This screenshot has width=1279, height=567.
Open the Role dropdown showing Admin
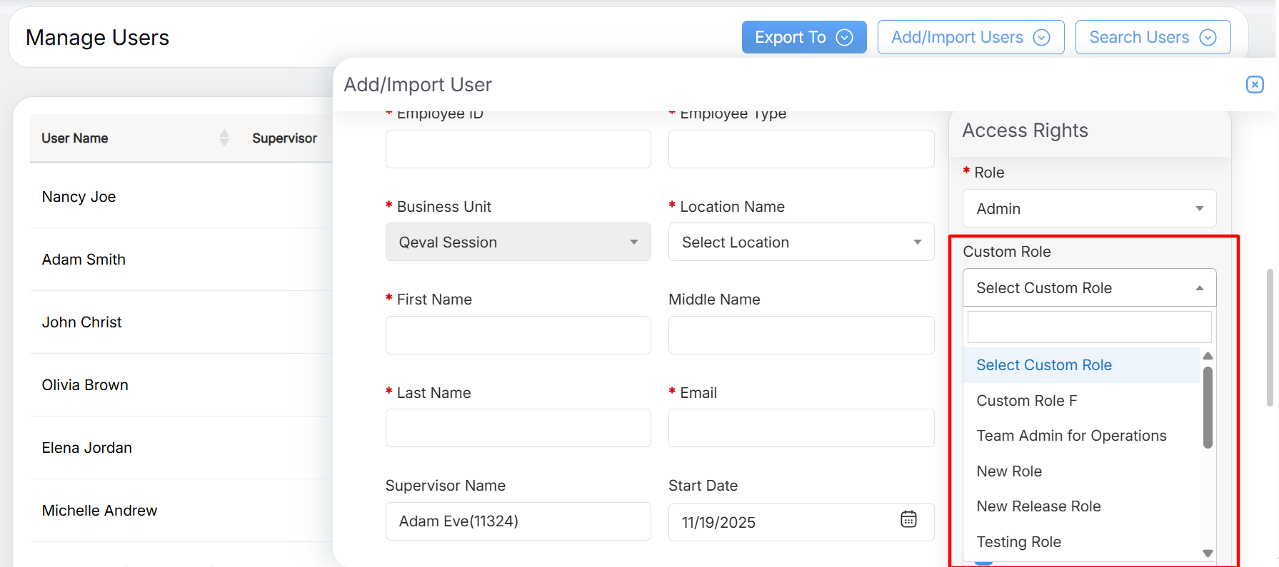1088,209
